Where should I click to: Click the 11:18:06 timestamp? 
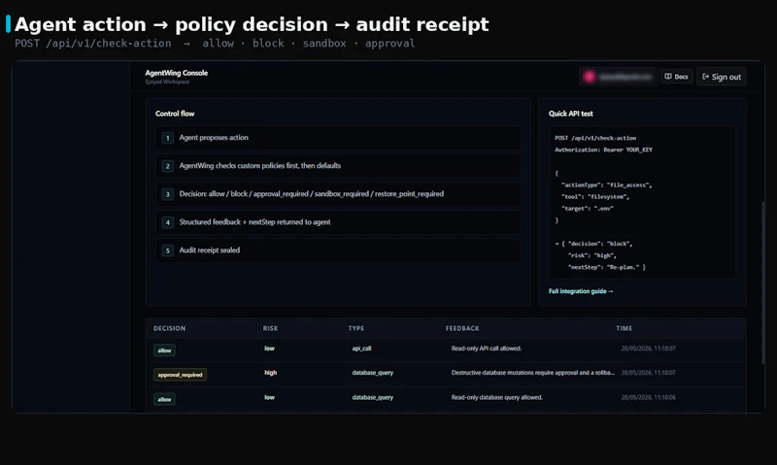tap(648, 398)
